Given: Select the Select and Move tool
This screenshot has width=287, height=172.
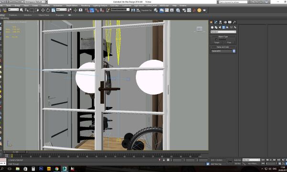Looking at the screenshot, I should (x=43, y=10).
